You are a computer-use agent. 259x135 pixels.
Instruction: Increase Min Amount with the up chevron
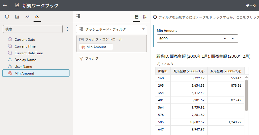pos(233,39)
